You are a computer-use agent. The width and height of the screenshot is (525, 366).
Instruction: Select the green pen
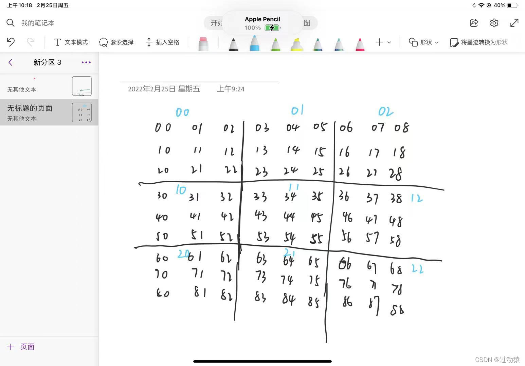275,44
